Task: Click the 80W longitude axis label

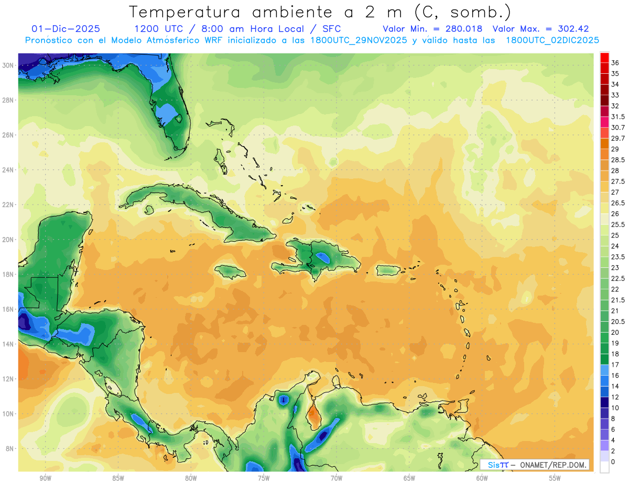Action: pos(191,478)
